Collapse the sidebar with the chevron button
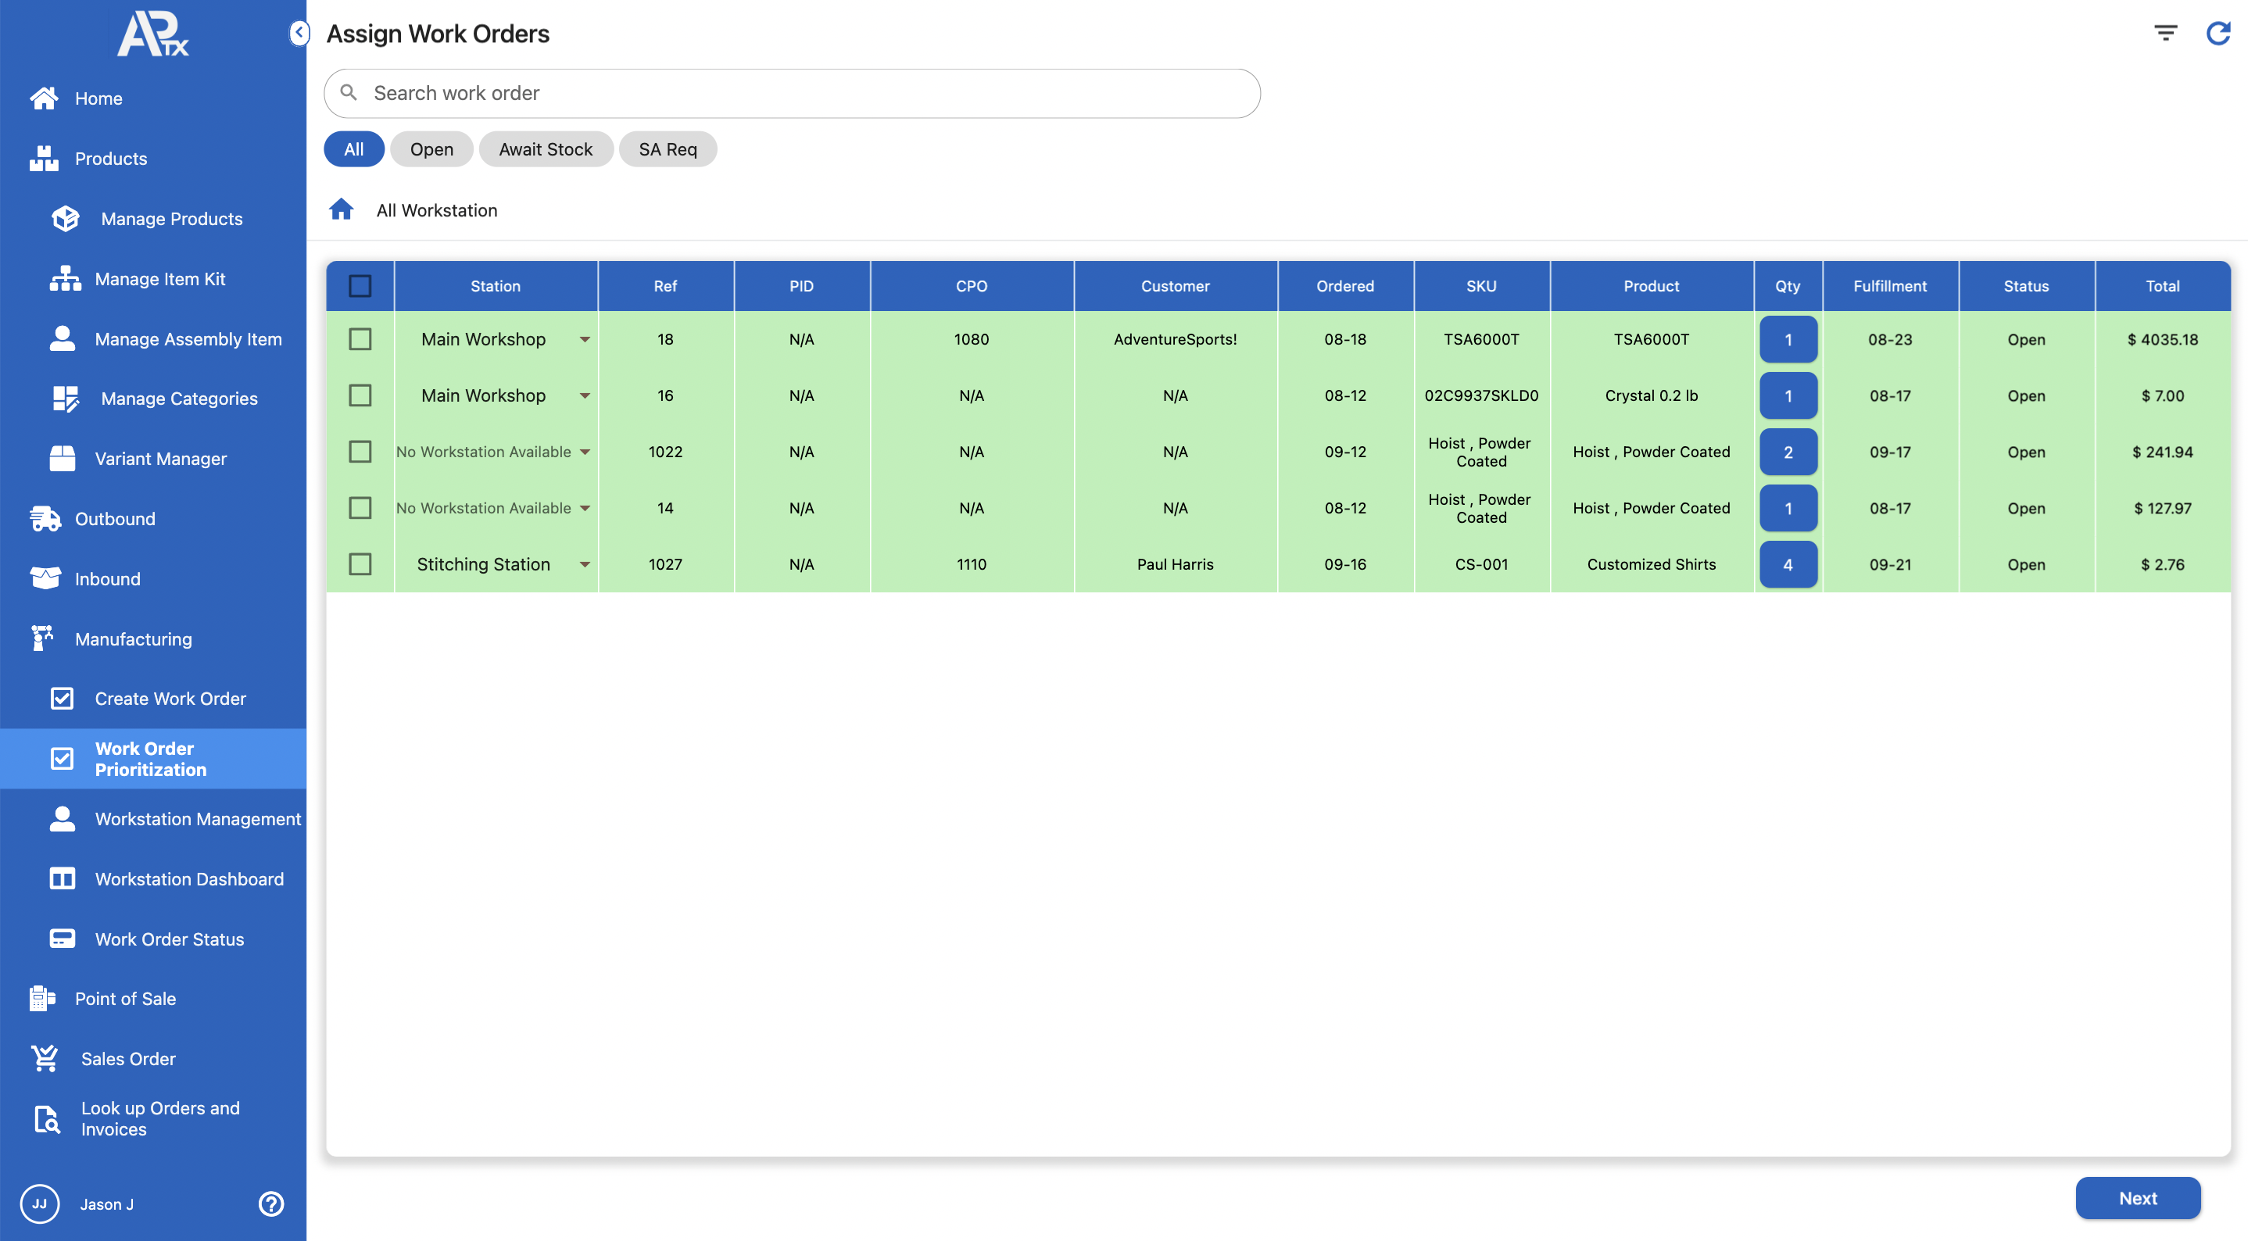Image resolution: width=2248 pixels, height=1241 pixels. coord(299,33)
